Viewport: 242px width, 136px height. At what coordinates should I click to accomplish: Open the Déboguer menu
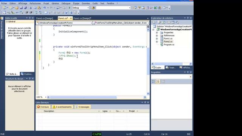coord(66,3)
